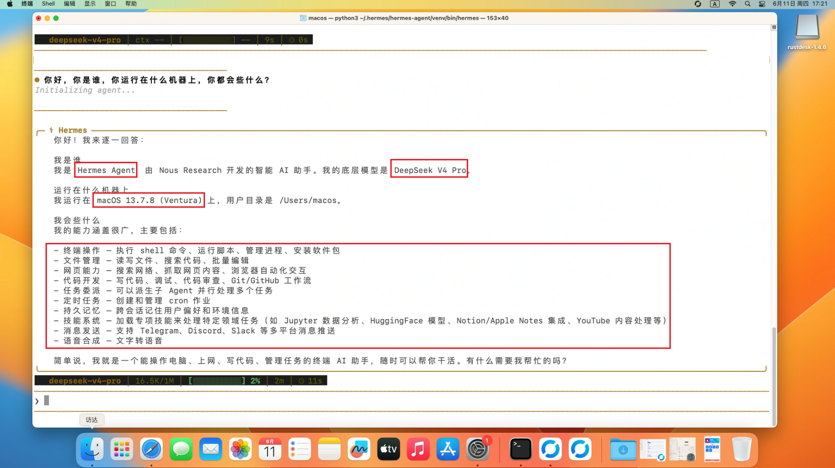Restore minimized RustDesk window thumbnail in Dock
Screen dimensions: 835x468
click(x=653, y=449)
